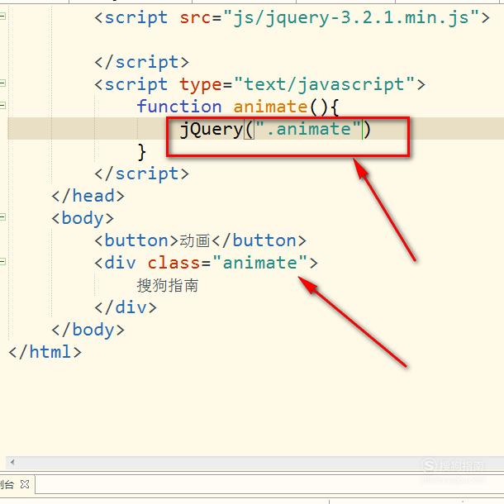Viewport: 504px width, 504px height.
Task: Click the opening <button> tag
Action: (x=136, y=240)
